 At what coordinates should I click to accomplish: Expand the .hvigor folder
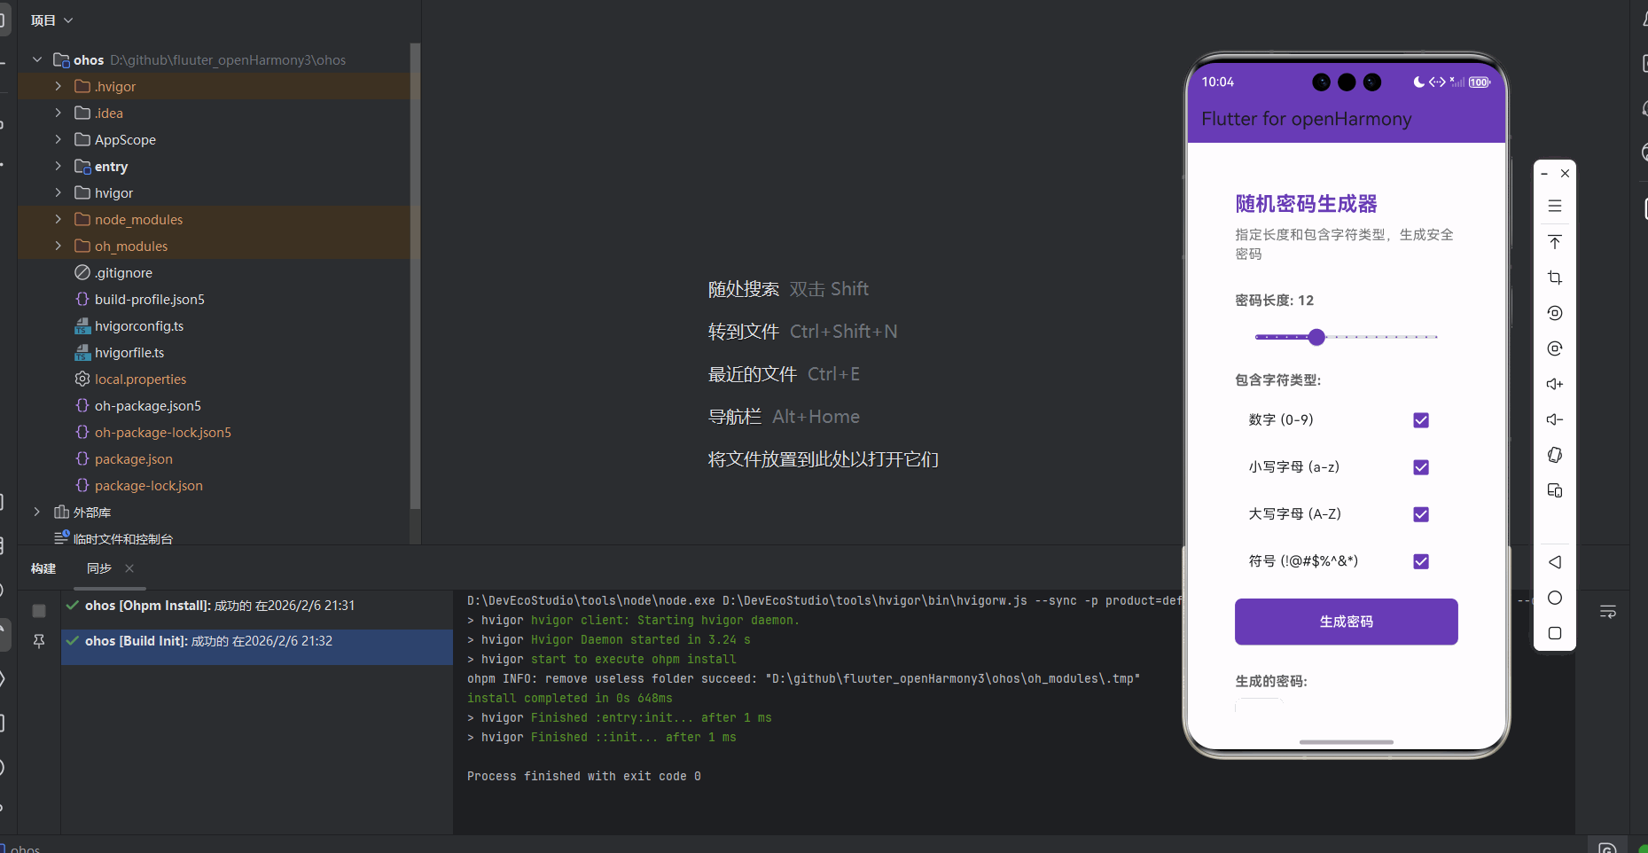point(58,86)
